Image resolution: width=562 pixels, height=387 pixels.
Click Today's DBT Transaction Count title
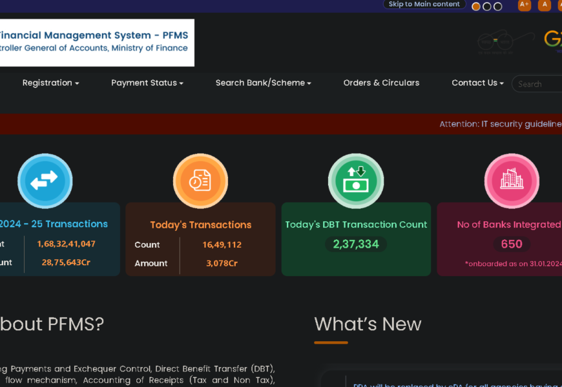(356, 224)
